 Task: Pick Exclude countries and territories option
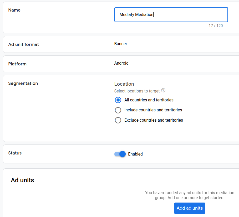click(118, 120)
